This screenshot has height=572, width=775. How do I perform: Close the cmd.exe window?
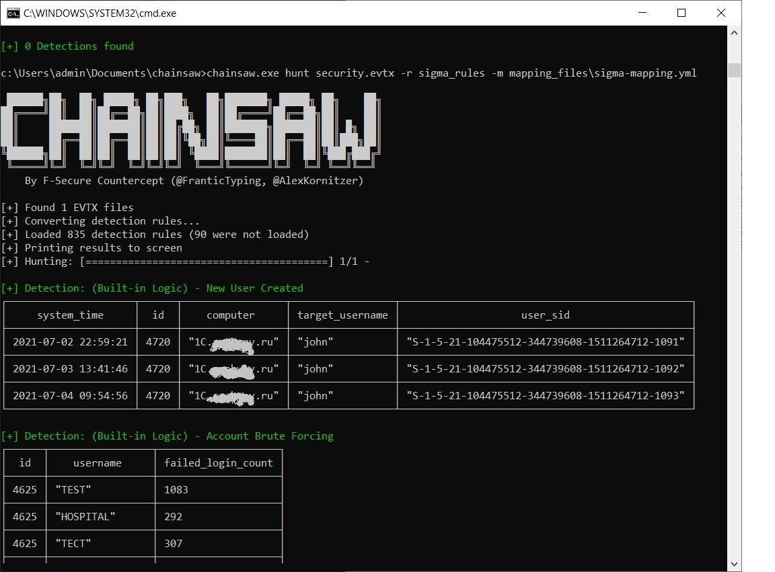[x=721, y=13]
